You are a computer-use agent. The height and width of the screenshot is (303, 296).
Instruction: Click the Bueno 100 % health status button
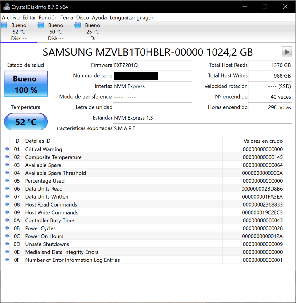(26, 84)
